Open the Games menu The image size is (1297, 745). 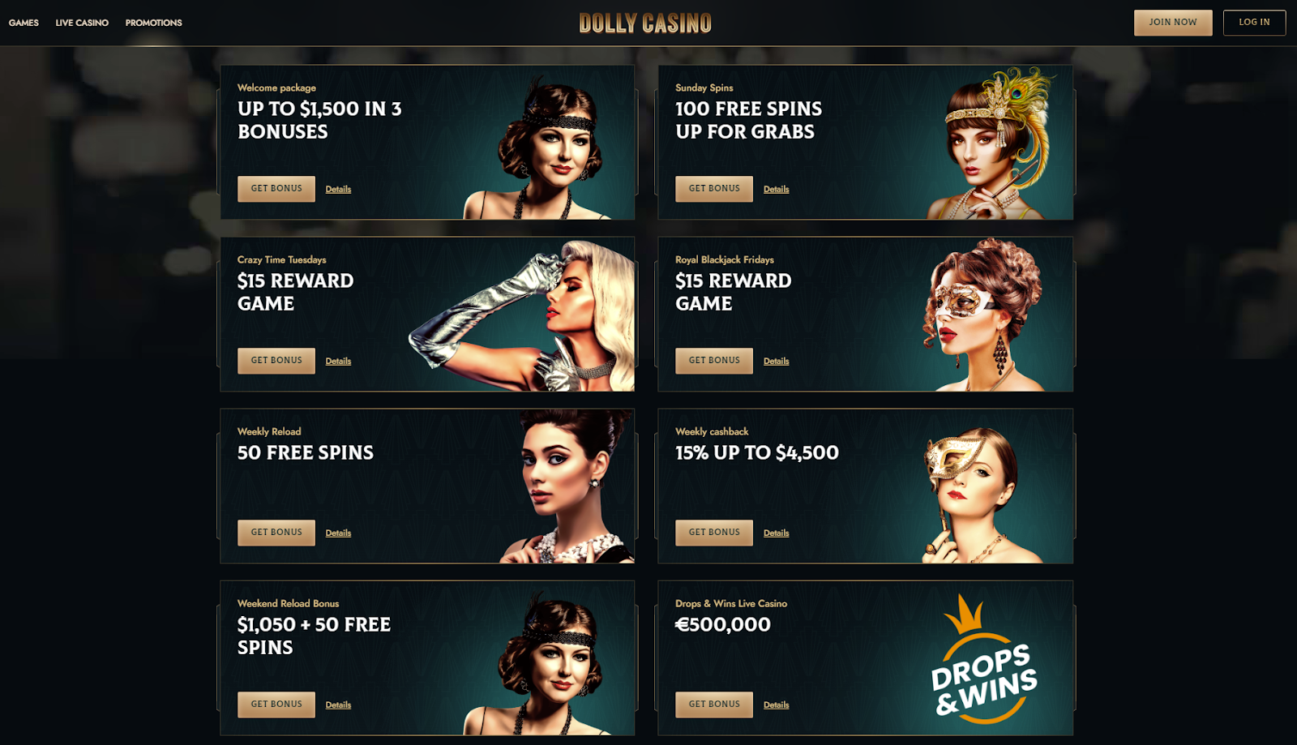tap(24, 23)
